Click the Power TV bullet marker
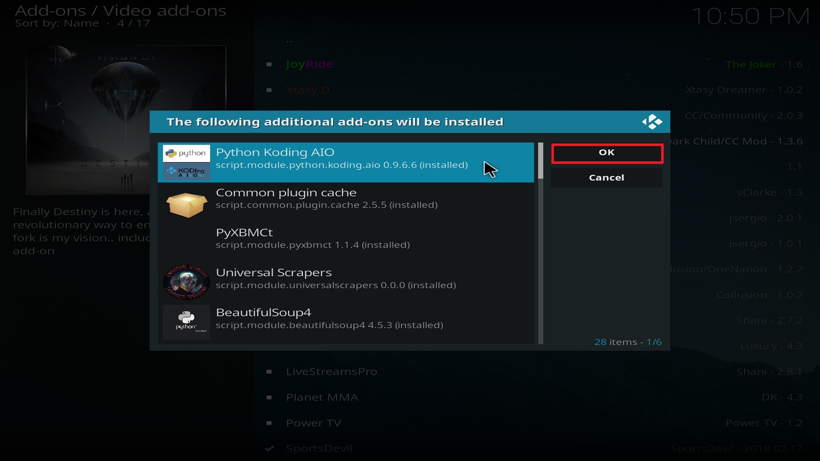Screen dimensions: 820x461 tap(269, 423)
